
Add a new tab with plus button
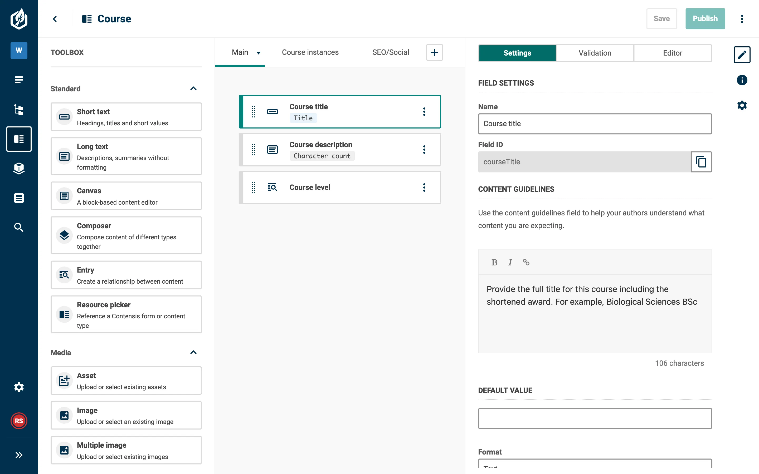point(434,52)
